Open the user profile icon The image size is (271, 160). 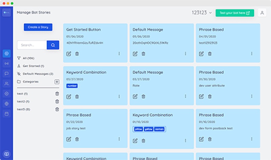point(262,13)
